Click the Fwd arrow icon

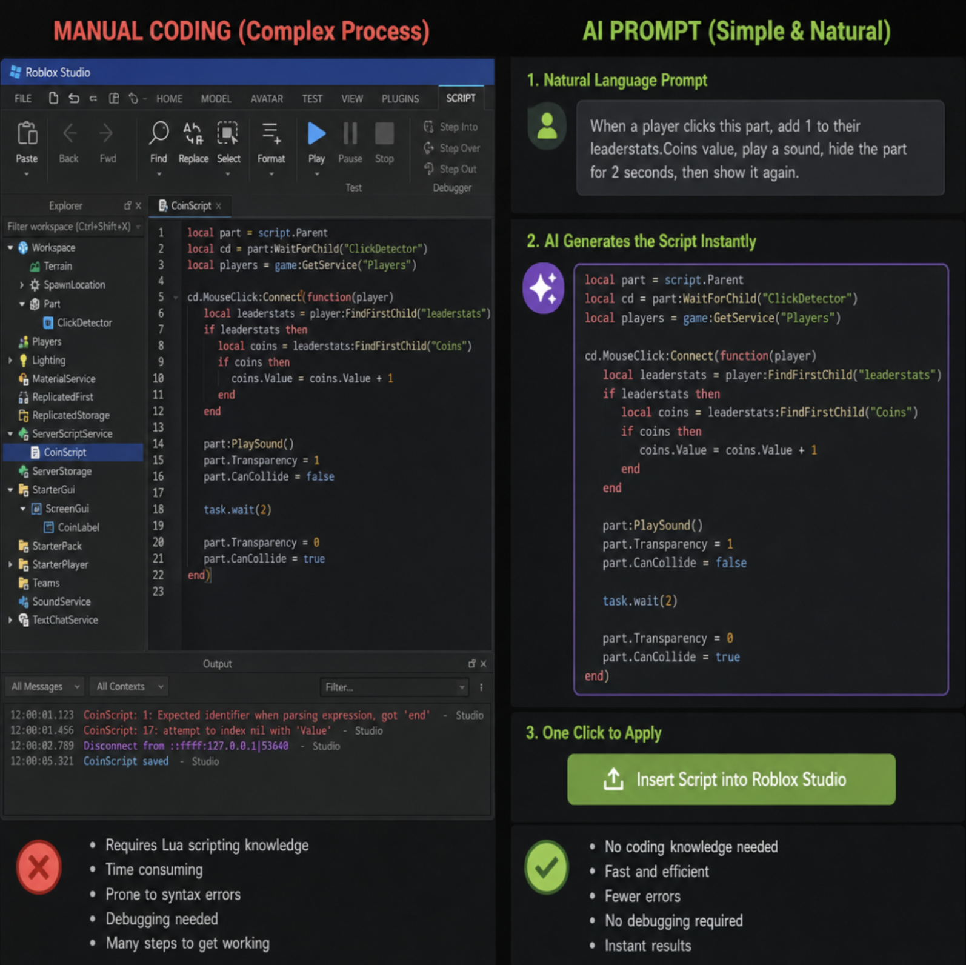tap(107, 133)
